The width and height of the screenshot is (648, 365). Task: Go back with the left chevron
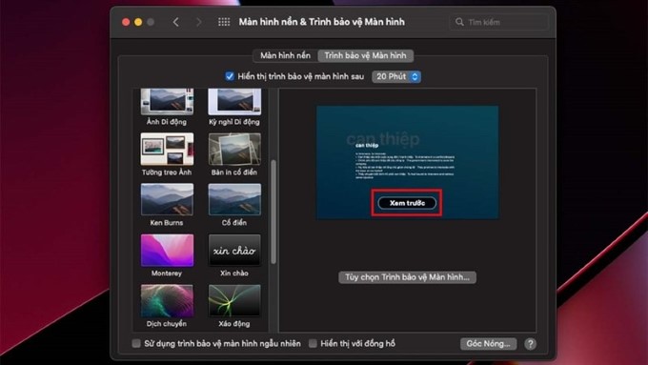[176, 22]
